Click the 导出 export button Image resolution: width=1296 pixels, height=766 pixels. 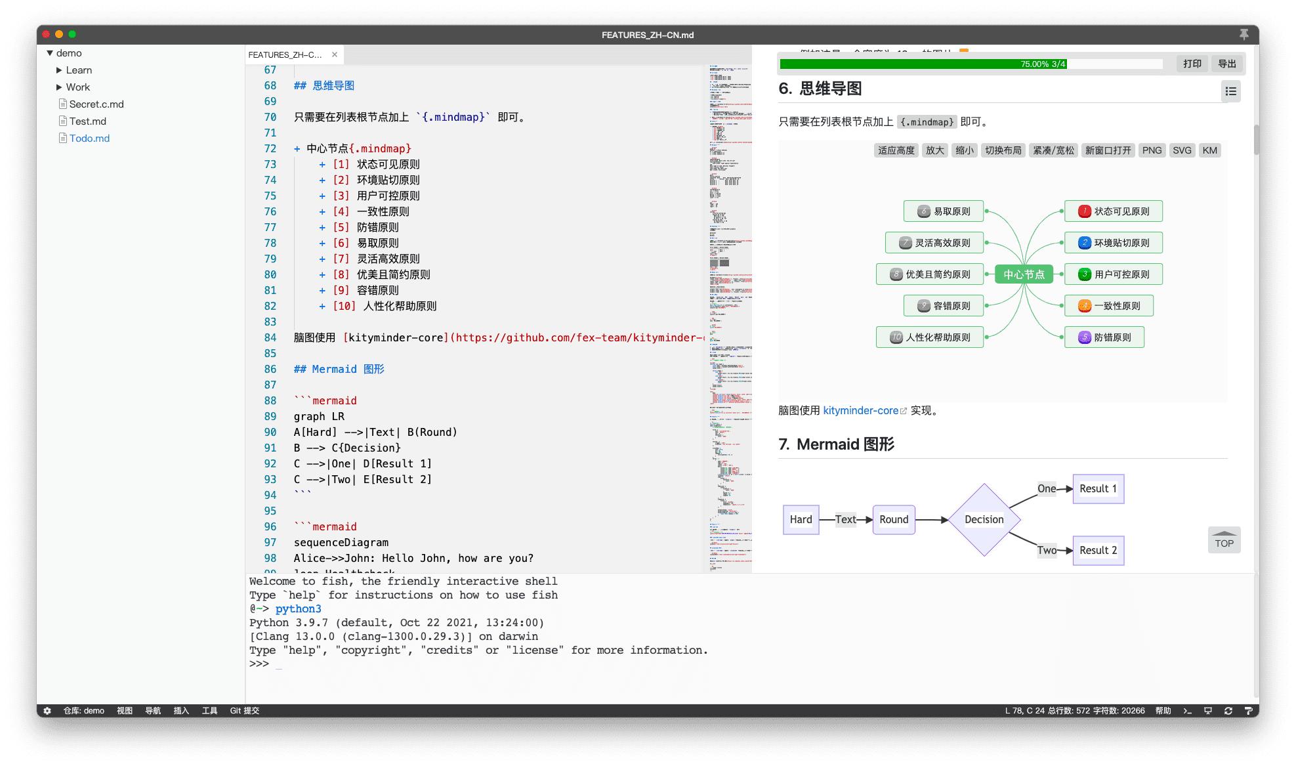[x=1226, y=64]
